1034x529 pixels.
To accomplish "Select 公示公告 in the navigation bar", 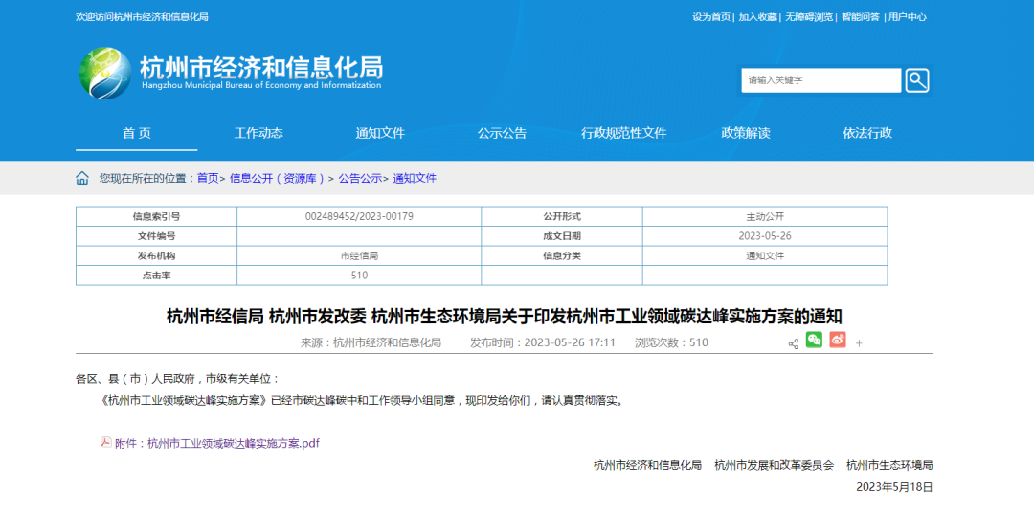I will click(502, 133).
